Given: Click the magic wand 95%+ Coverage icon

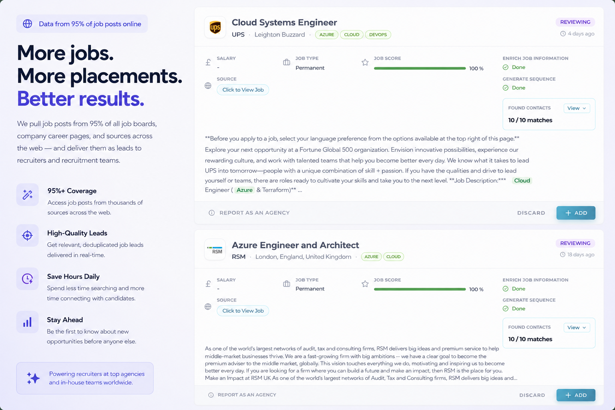Looking at the screenshot, I should click(28, 195).
